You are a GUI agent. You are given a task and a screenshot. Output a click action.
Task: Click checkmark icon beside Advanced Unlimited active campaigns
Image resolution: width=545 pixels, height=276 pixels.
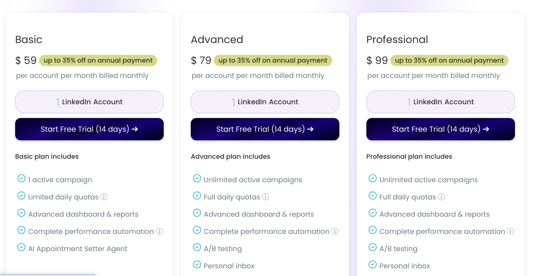197,178
